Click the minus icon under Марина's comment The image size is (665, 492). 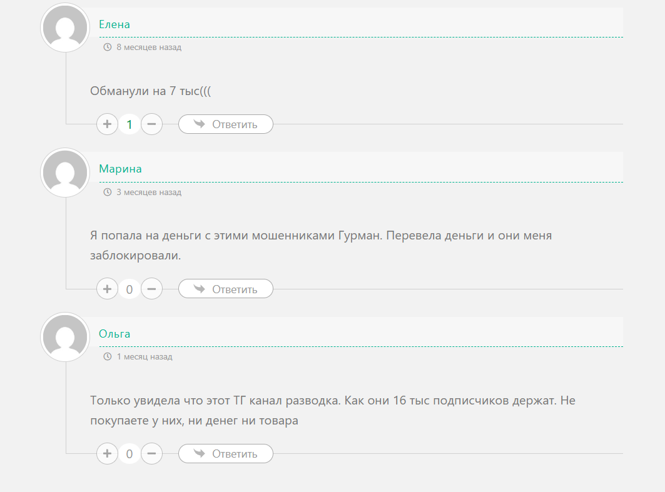coord(151,288)
